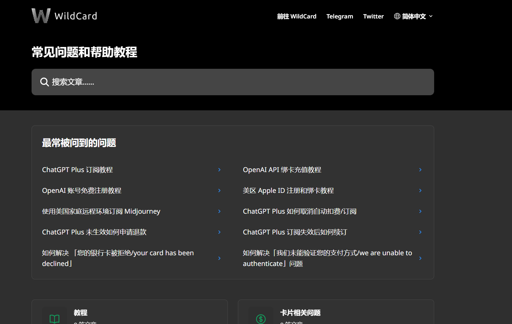
Task: Focus the 搜索文章 search field
Action: [235, 82]
